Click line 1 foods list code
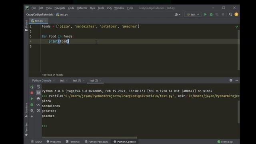Screen dimensions: 256x144 (x=90, y=26)
